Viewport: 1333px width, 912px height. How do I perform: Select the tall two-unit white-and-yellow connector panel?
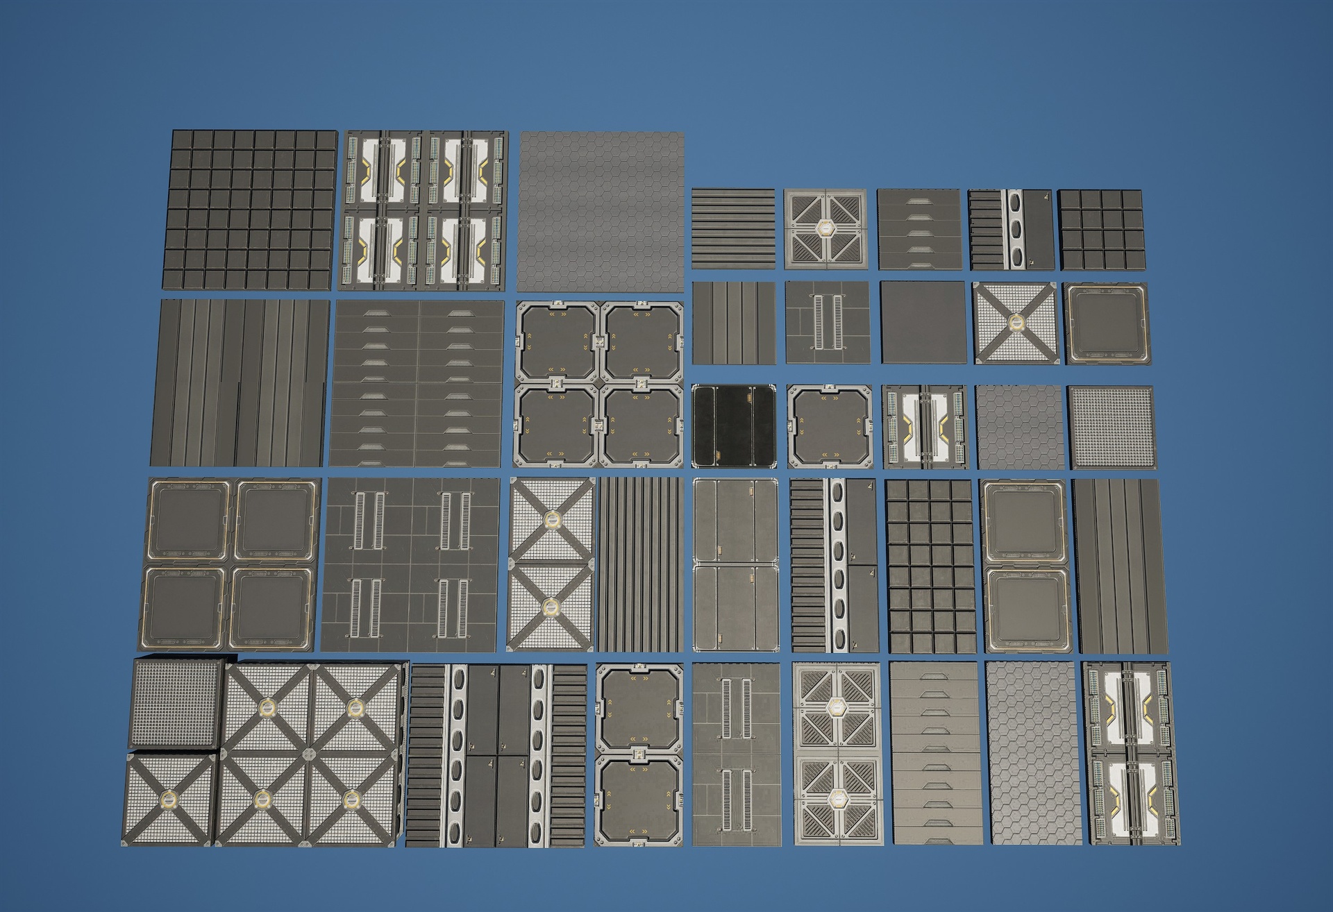(x=1133, y=753)
